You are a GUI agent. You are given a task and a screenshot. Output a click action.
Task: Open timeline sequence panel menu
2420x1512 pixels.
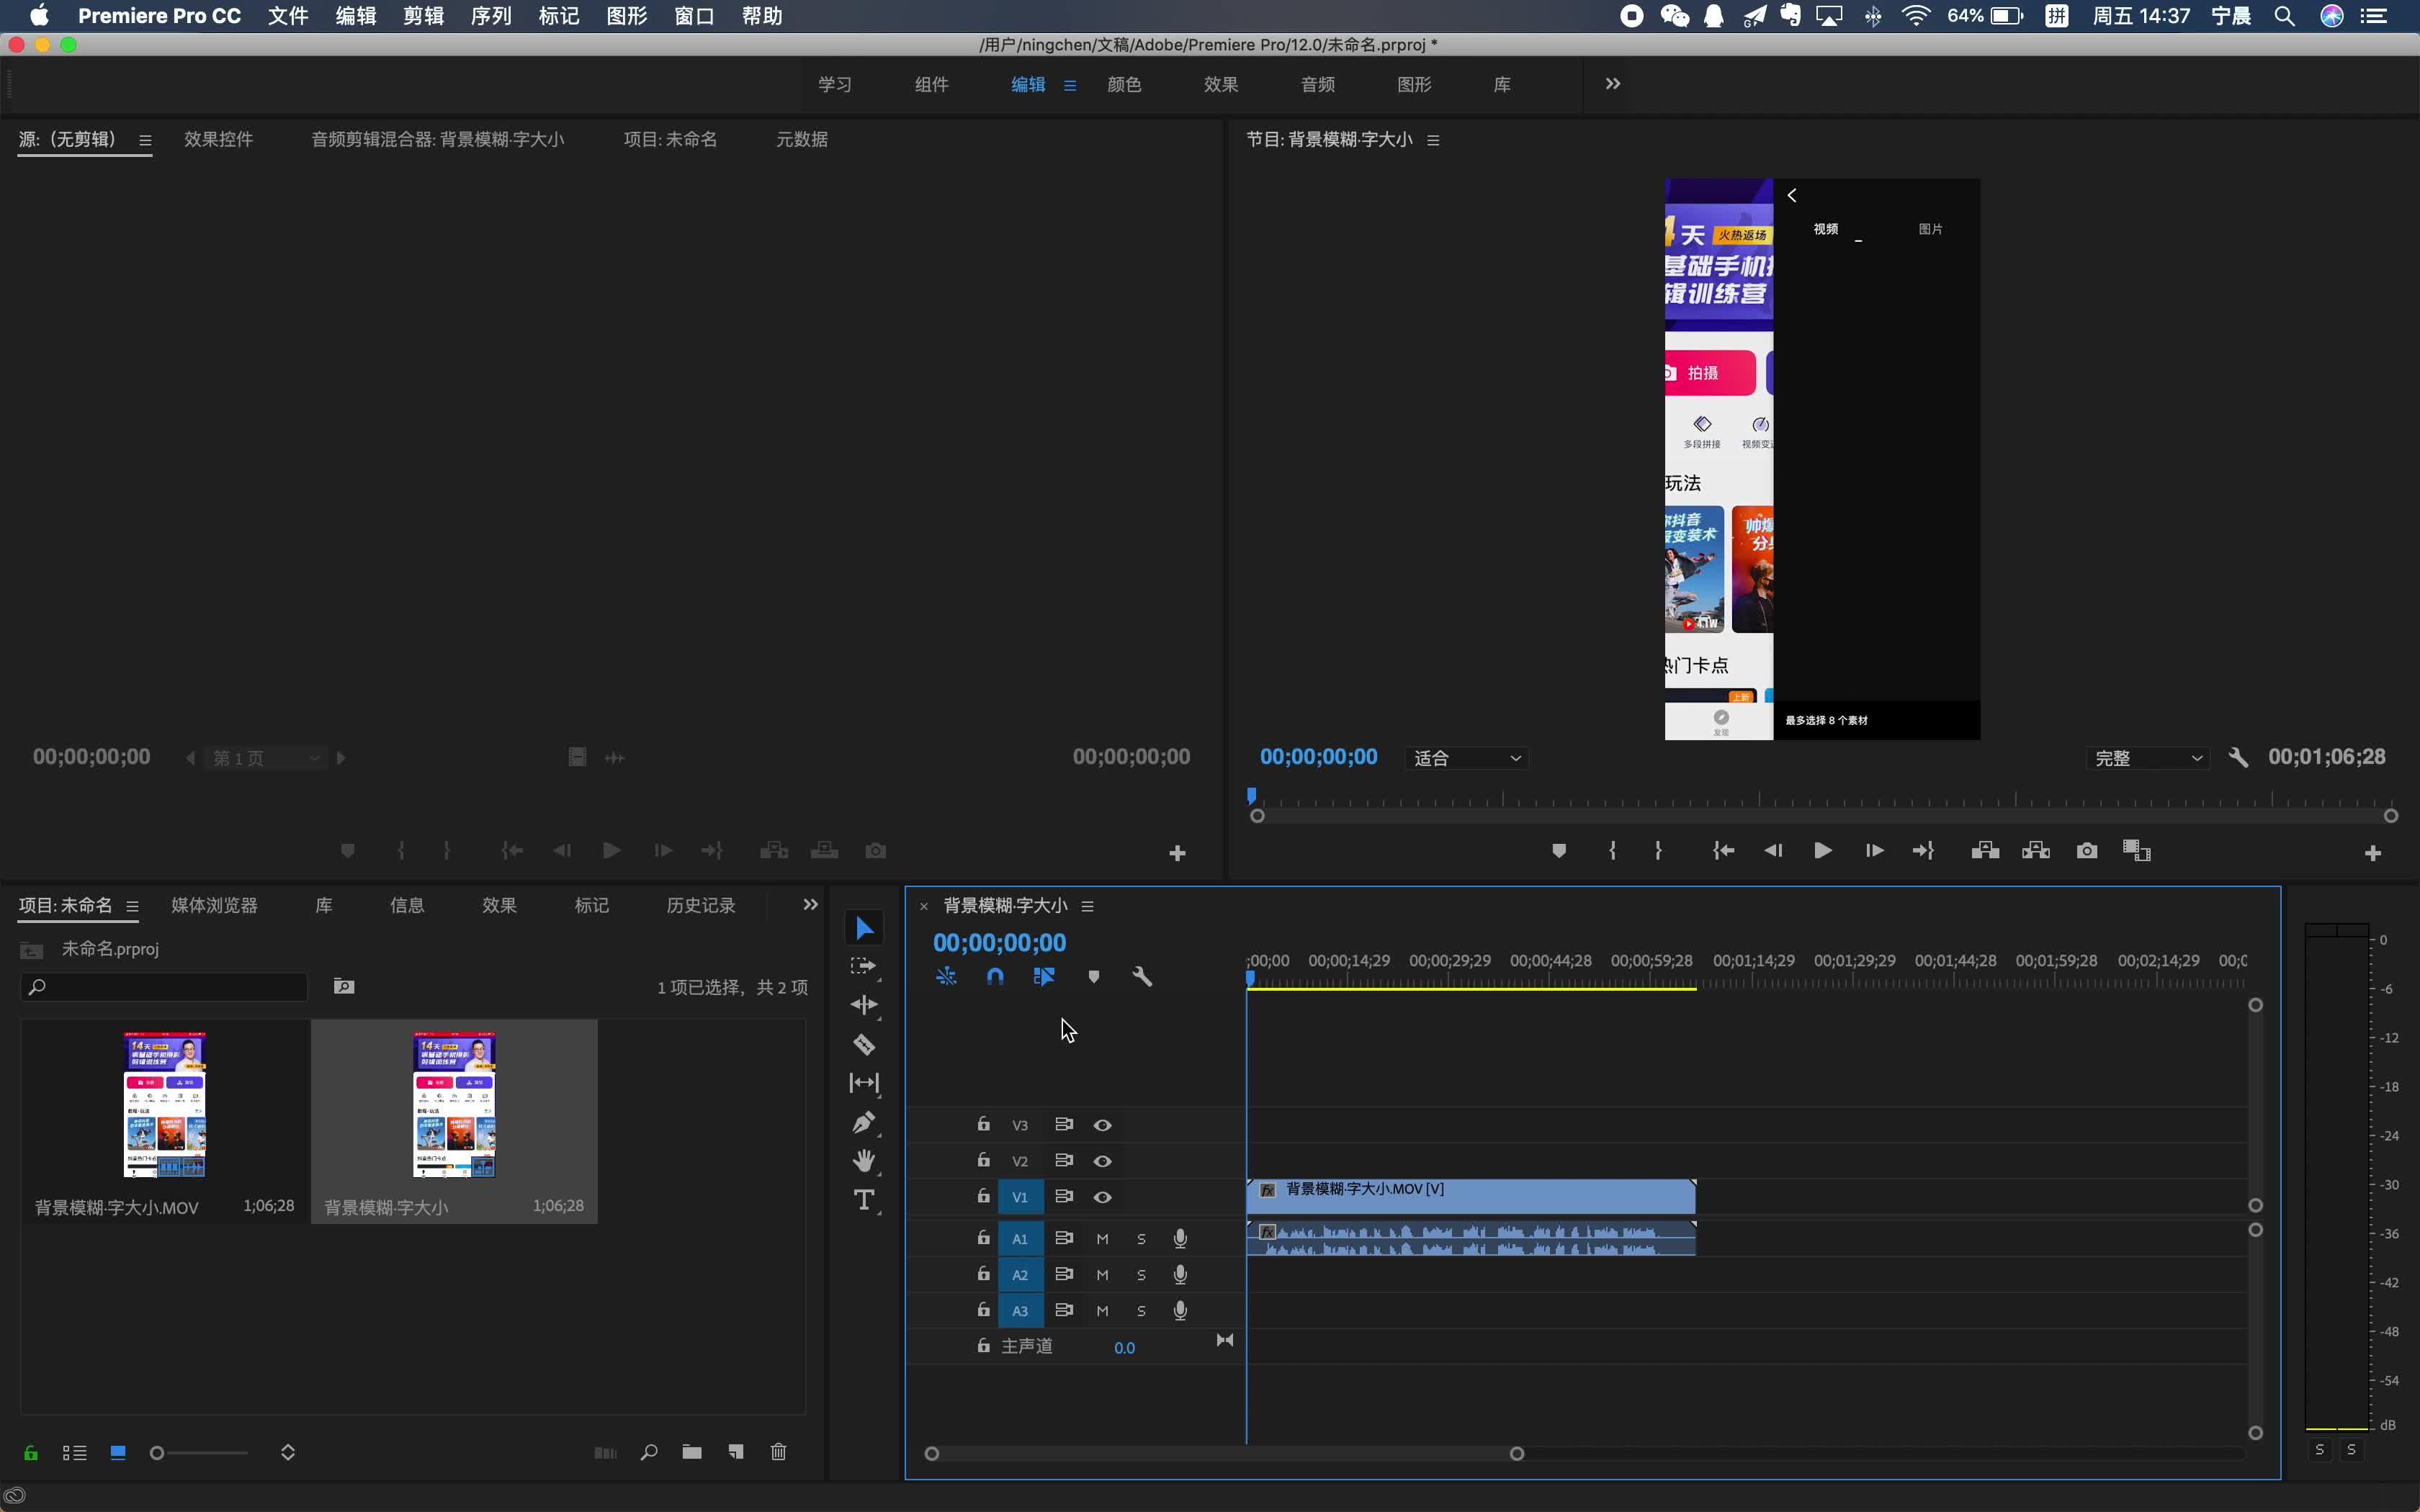click(1088, 906)
